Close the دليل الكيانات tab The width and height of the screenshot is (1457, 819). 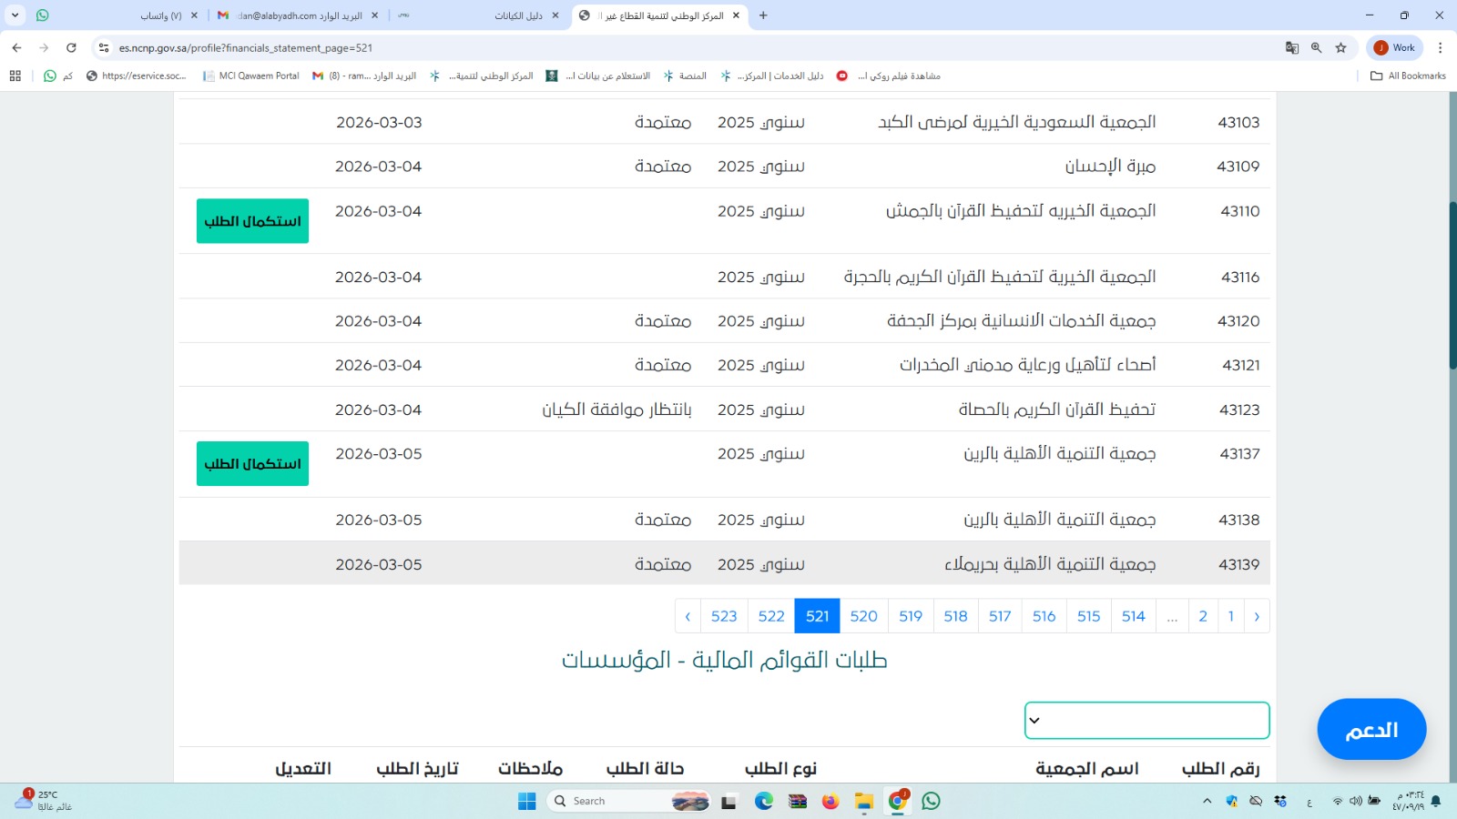click(x=555, y=15)
